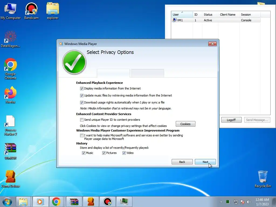The width and height of the screenshot is (276, 207).
Task: Show hidden tray icons arrow
Action: click(x=221, y=202)
